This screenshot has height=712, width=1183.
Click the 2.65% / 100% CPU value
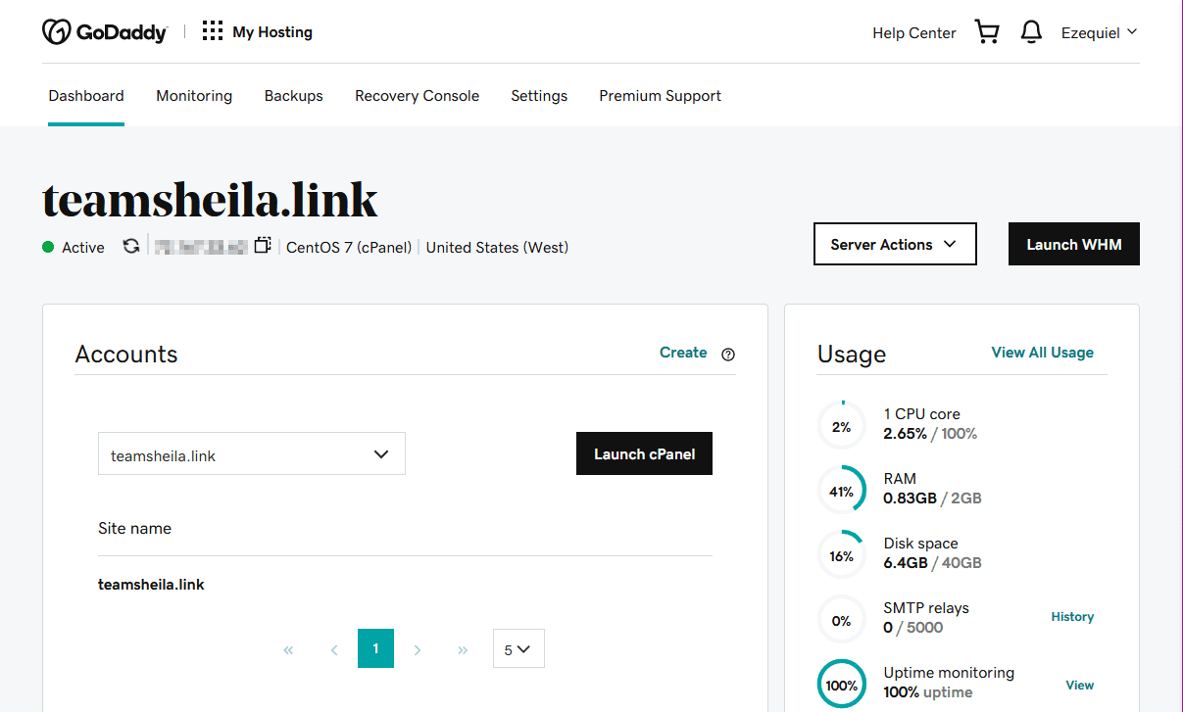930,434
